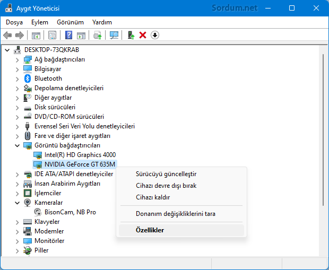Select Evrensel Seri Veri Yolu denetleyicileri label

84,126
